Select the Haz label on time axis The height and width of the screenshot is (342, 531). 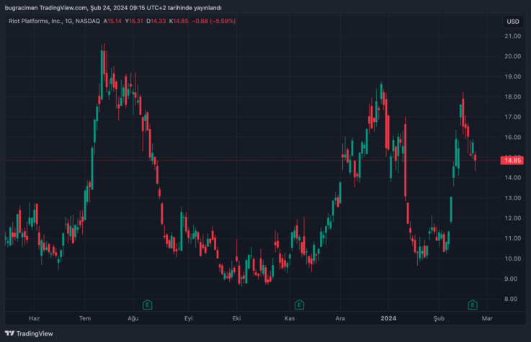point(33,318)
